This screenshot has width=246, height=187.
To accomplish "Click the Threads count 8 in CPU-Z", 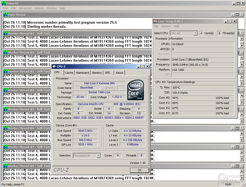I will pyautogui.click(x=141, y=155).
